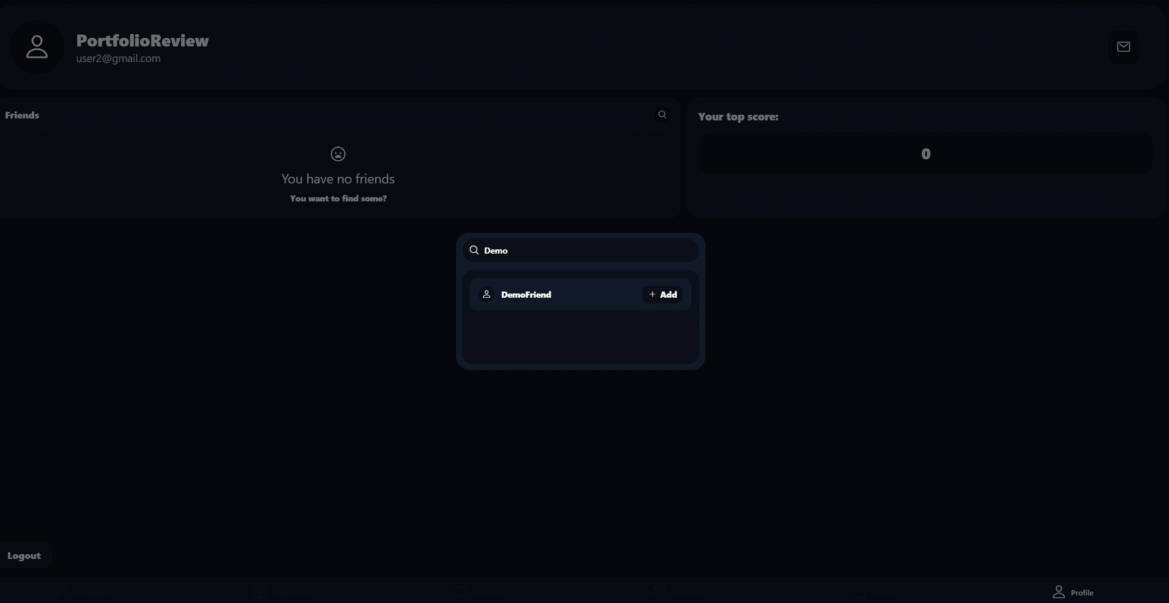Image resolution: width=1169 pixels, height=603 pixels.
Task: Add DemoFriend as a friend
Action: pyautogui.click(x=663, y=294)
